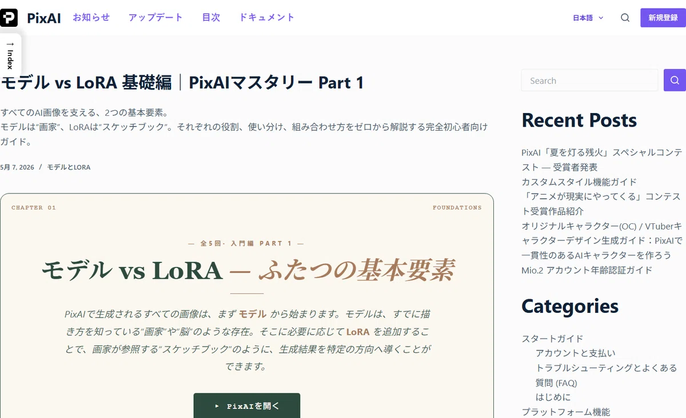This screenshot has height=418, width=686.
Task: Click the Recent Posts heading
Action: point(579,120)
